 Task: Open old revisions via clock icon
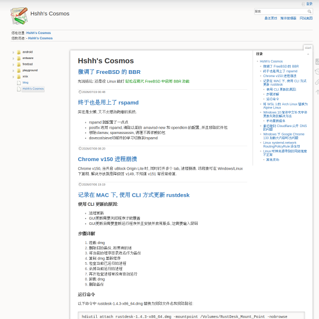pyautogui.click(x=317, y=72)
